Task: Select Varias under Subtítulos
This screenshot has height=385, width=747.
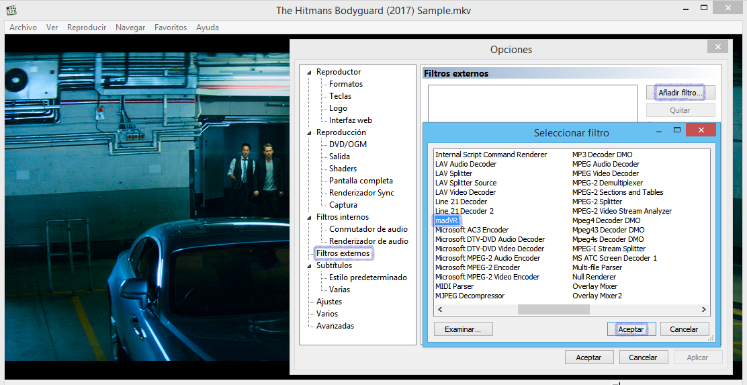Action: point(339,290)
